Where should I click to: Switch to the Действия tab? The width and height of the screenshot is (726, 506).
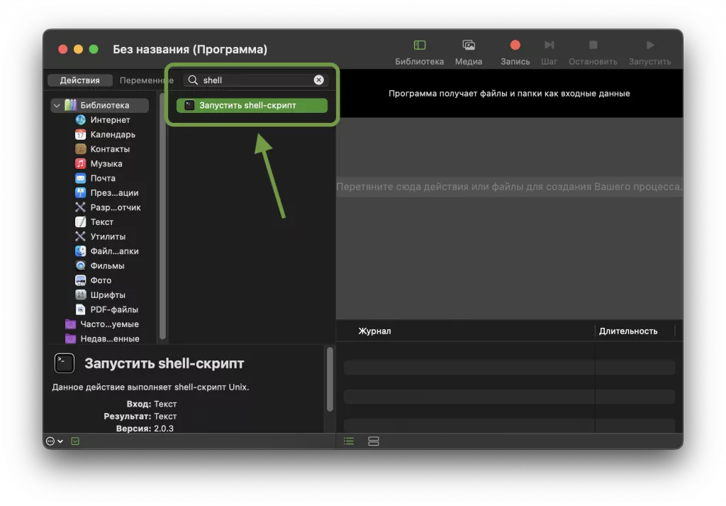click(x=79, y=81)
